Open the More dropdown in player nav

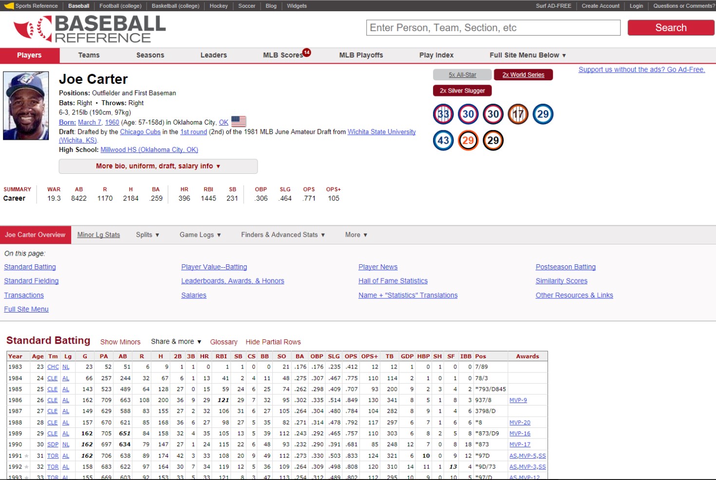tap(356, 235)
